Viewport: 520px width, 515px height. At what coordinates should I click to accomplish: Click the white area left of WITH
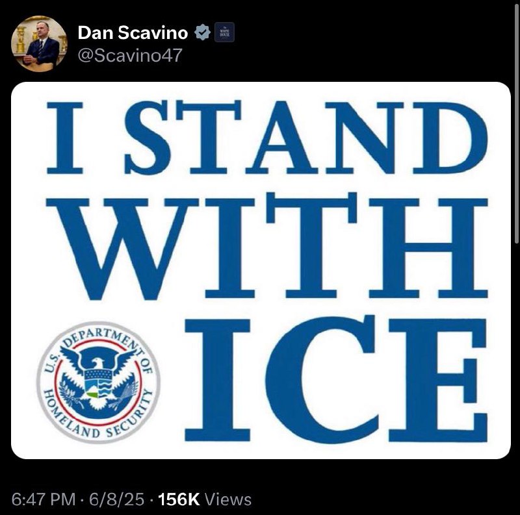pos(29,247)
